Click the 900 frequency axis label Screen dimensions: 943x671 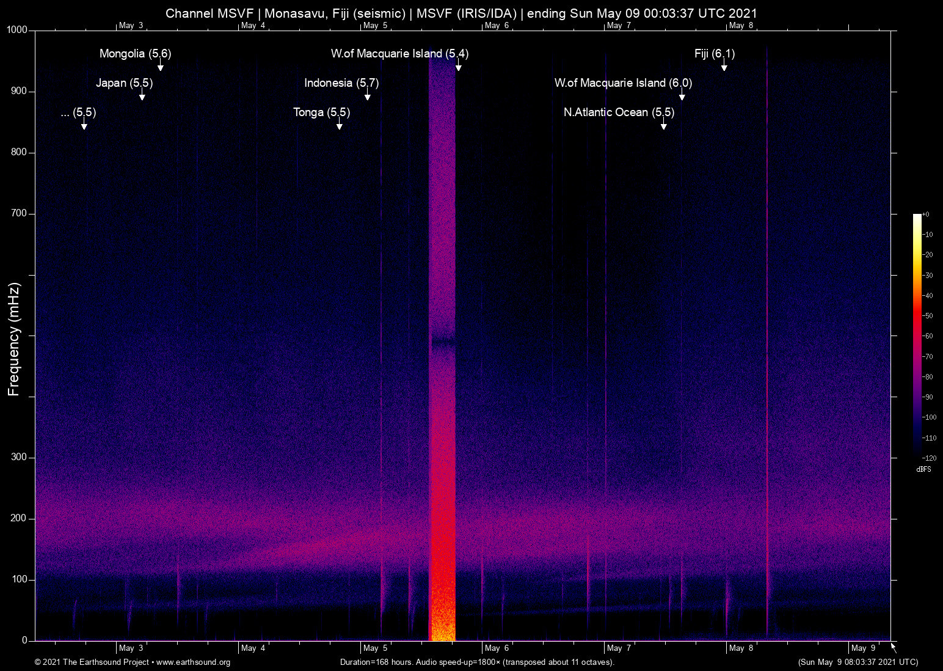(19, 91)
